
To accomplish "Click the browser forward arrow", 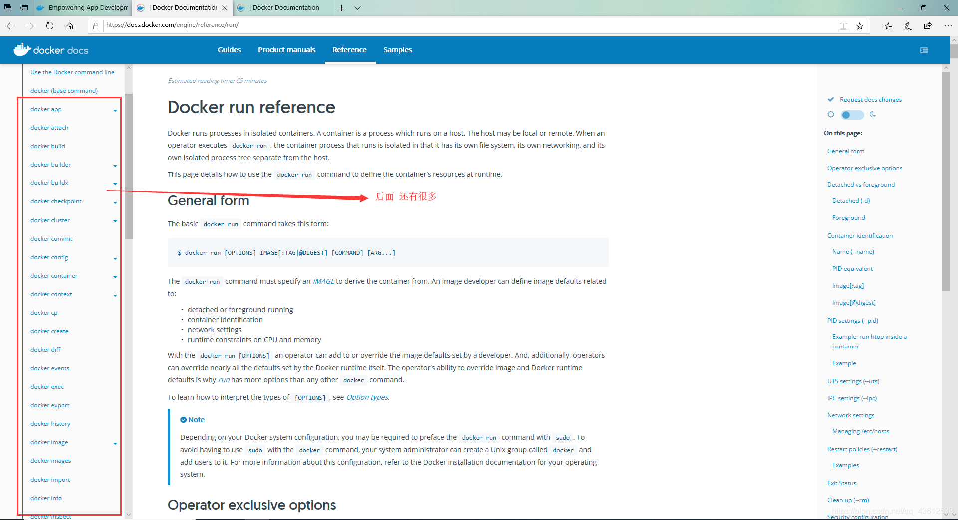I will pos(30,26).
